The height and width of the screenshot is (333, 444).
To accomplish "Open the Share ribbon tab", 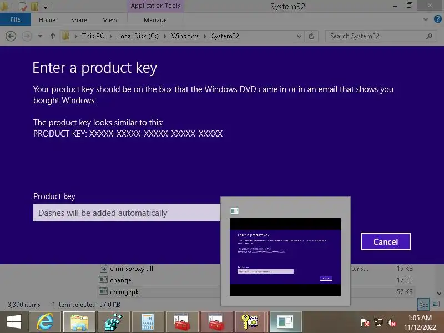I will 79,20.
